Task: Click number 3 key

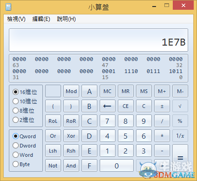Action: [144, 151]
